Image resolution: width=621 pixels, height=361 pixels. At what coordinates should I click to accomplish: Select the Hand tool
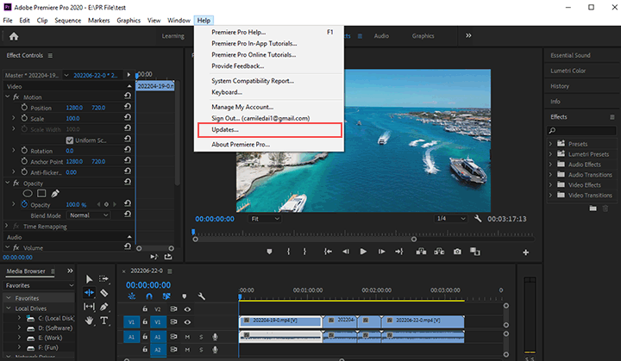point(90,321)
